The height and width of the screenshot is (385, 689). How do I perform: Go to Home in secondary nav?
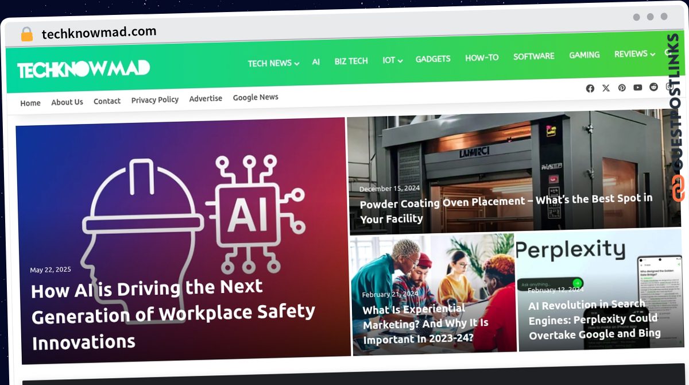click(30, 103)
